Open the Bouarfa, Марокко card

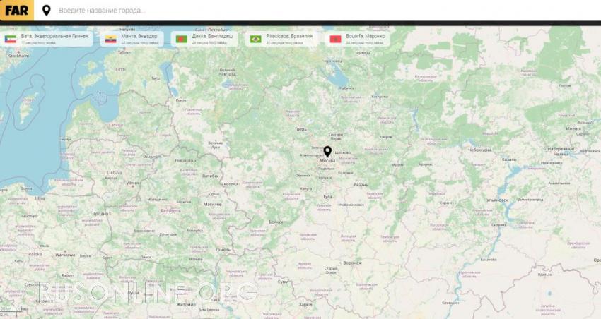(x=358, y=39)
